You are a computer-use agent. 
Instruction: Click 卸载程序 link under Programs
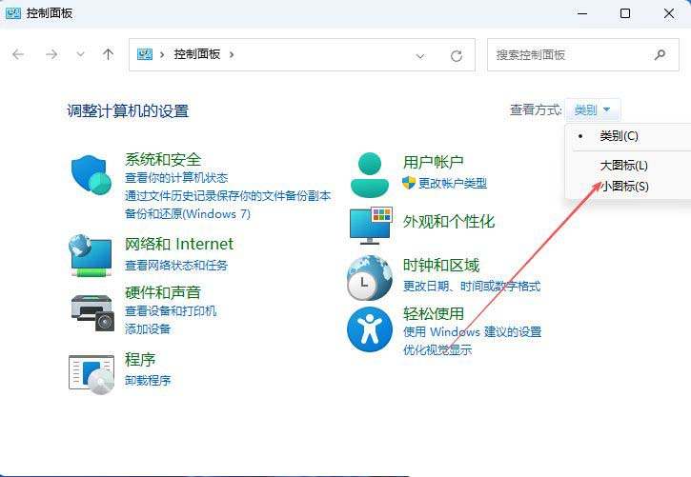[148, 381]
